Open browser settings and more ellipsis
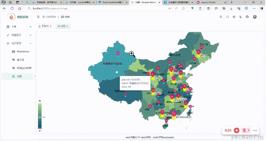Screen dimensions: 266x141 254,8
